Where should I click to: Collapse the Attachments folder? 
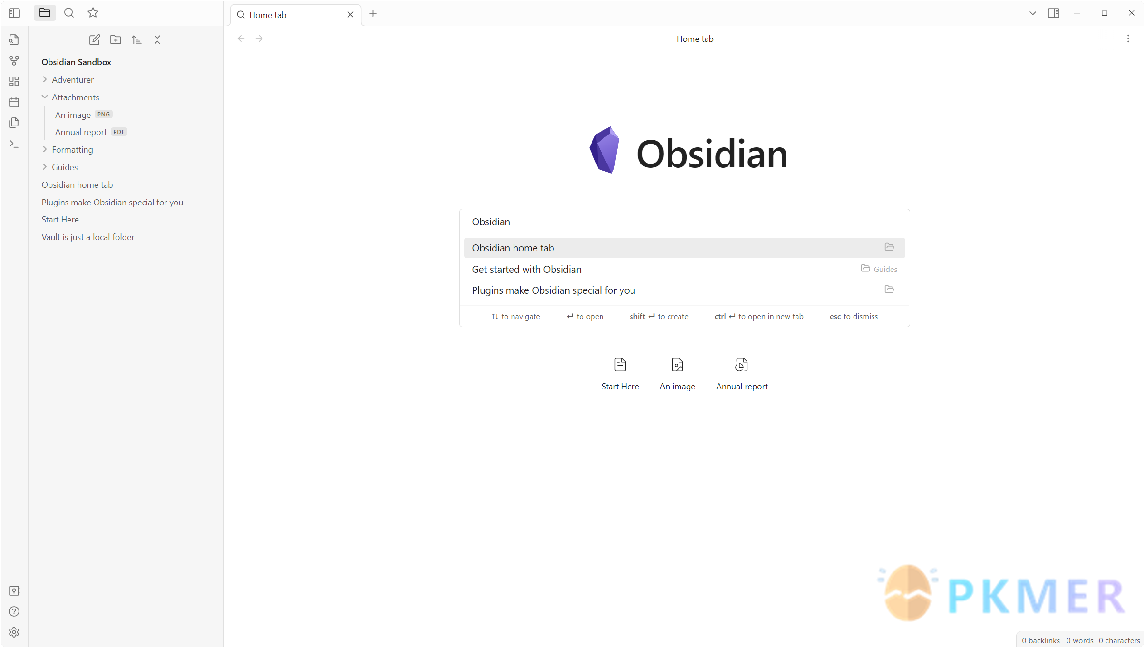(45, 97)
